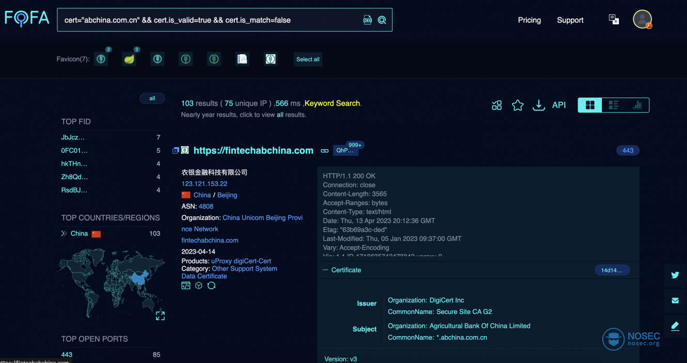The height and width of the screenshot is (363, 687).
Task: Click the China flag in result details
Action: pos(186,195)
